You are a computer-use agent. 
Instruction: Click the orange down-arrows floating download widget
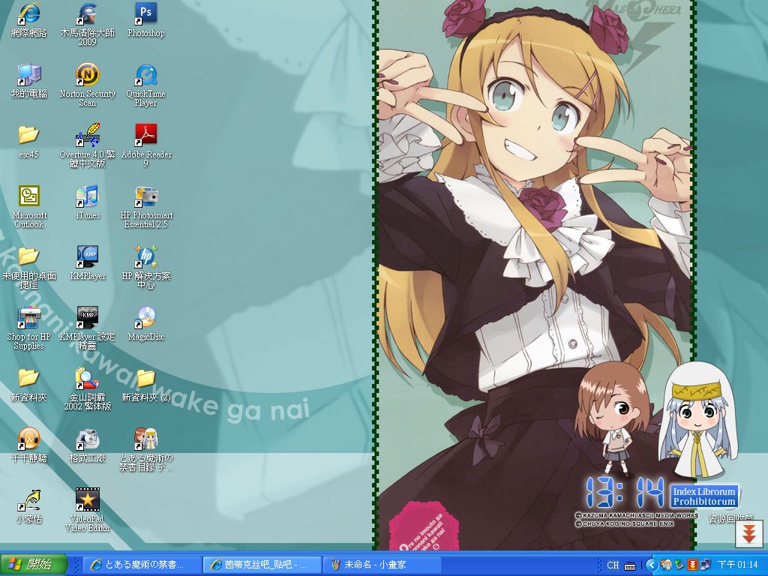[x=749, y=534]
